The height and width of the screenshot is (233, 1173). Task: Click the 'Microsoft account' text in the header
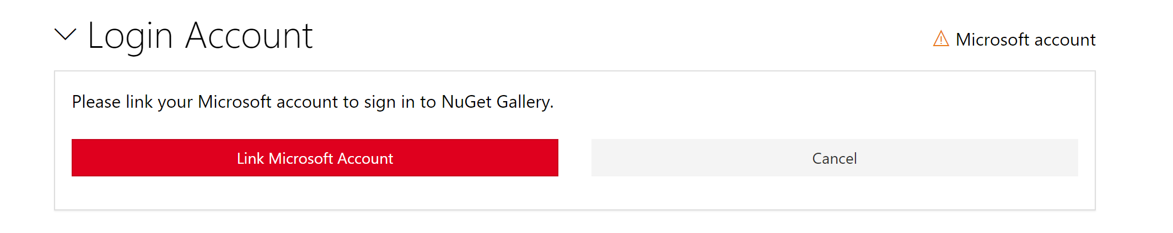click(1025, 40)
